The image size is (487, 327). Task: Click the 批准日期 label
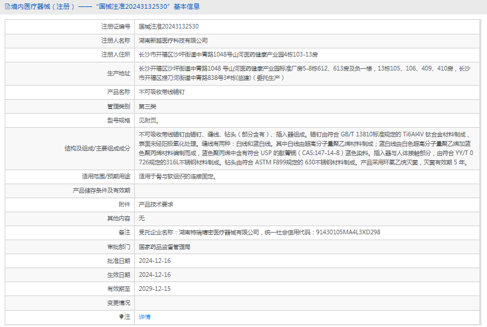tap(118, 261)
